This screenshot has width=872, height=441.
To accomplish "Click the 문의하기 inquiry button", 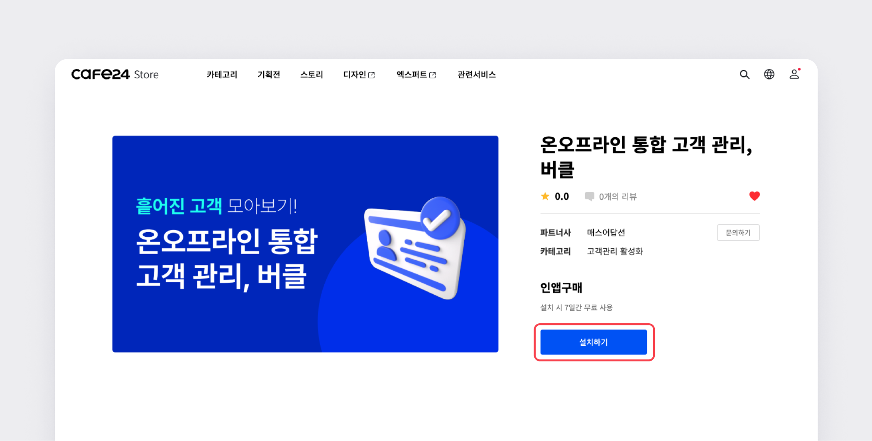I will pyautogui.click(x=738, y=233).
